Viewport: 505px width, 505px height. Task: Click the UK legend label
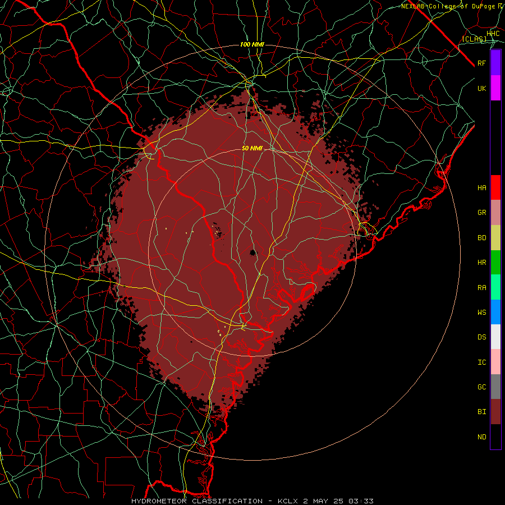click(482, 88)
